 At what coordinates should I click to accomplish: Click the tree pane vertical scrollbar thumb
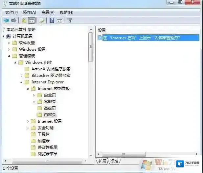coord(91,47)
